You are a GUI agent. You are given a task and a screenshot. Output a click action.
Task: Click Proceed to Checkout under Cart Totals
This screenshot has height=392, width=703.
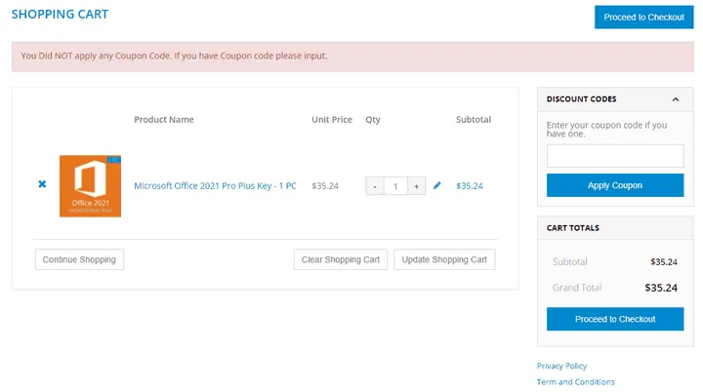[x=614, y=319]
